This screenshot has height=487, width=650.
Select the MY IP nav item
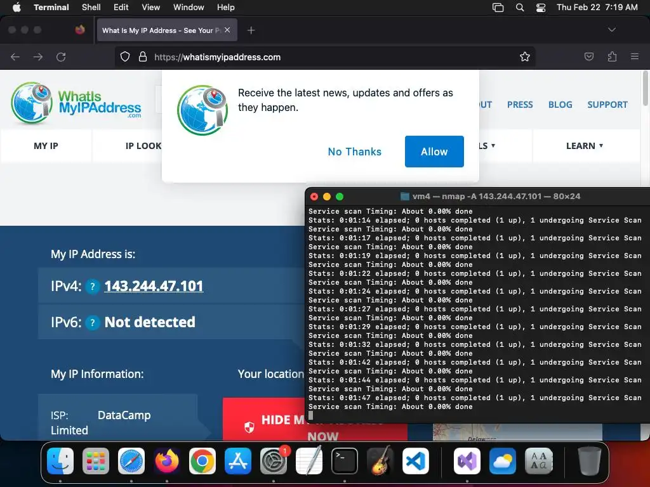46,146
